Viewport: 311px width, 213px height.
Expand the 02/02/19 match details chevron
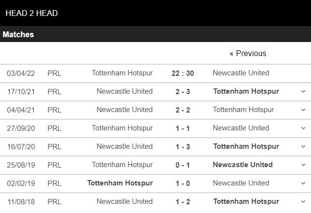click(x=303, y=183)
